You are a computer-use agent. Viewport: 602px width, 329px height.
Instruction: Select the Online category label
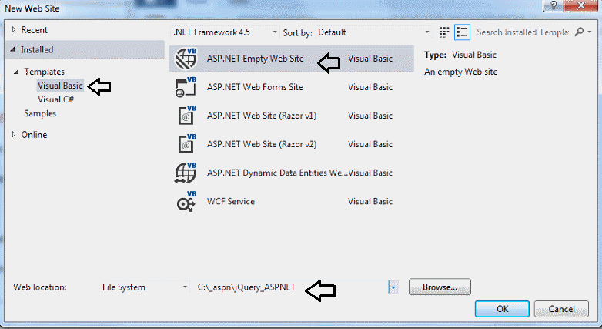click(34, 135)
